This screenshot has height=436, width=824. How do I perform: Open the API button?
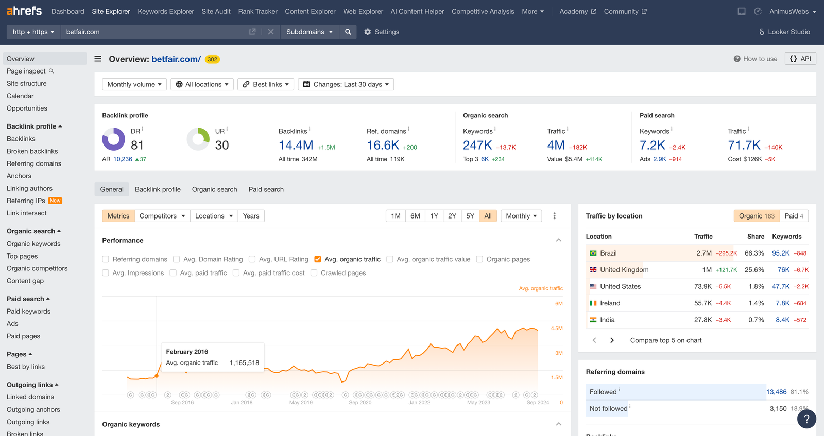point(800,59)
